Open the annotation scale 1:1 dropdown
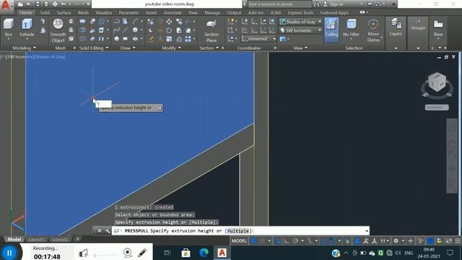This screenshot has width=462, height=260. 384,240
